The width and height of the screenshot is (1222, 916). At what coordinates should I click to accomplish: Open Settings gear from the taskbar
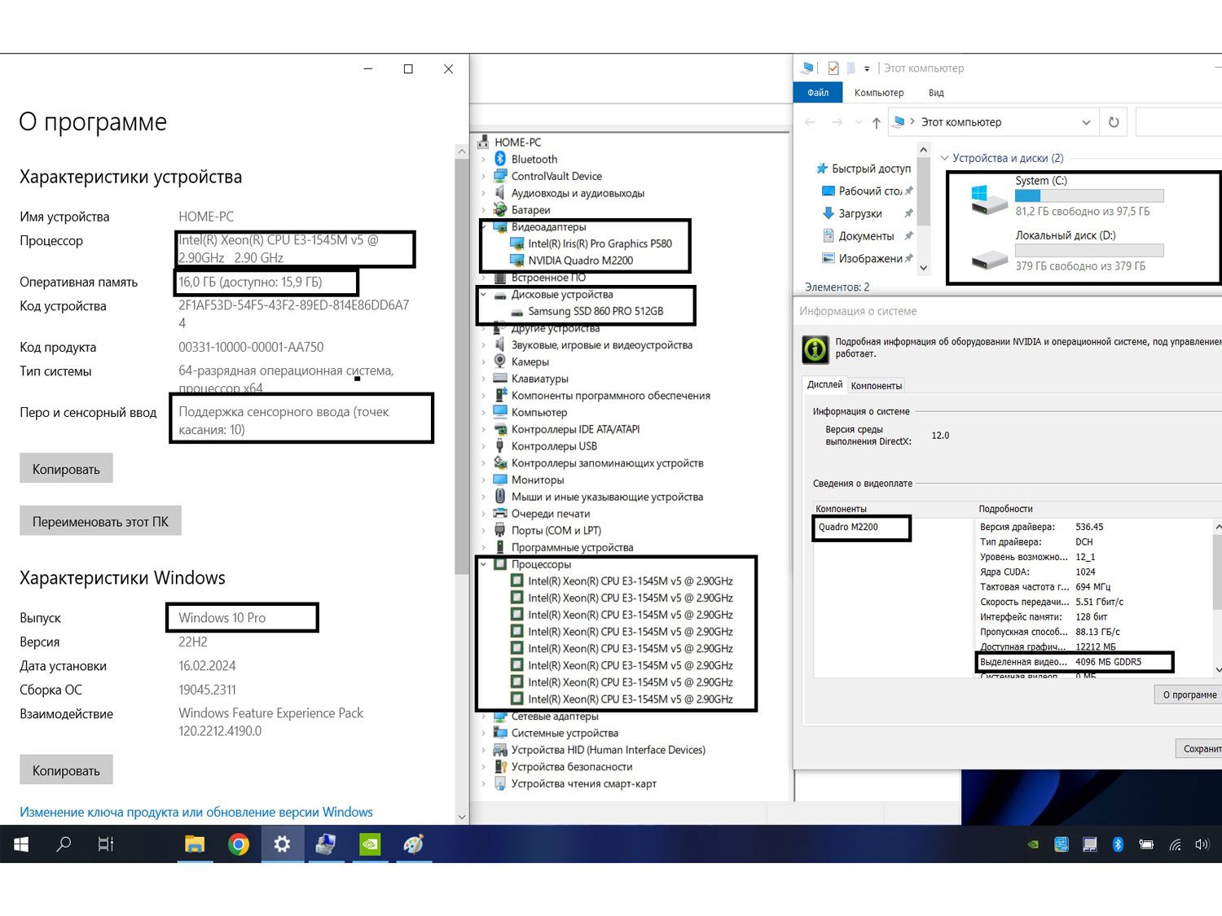282,844
